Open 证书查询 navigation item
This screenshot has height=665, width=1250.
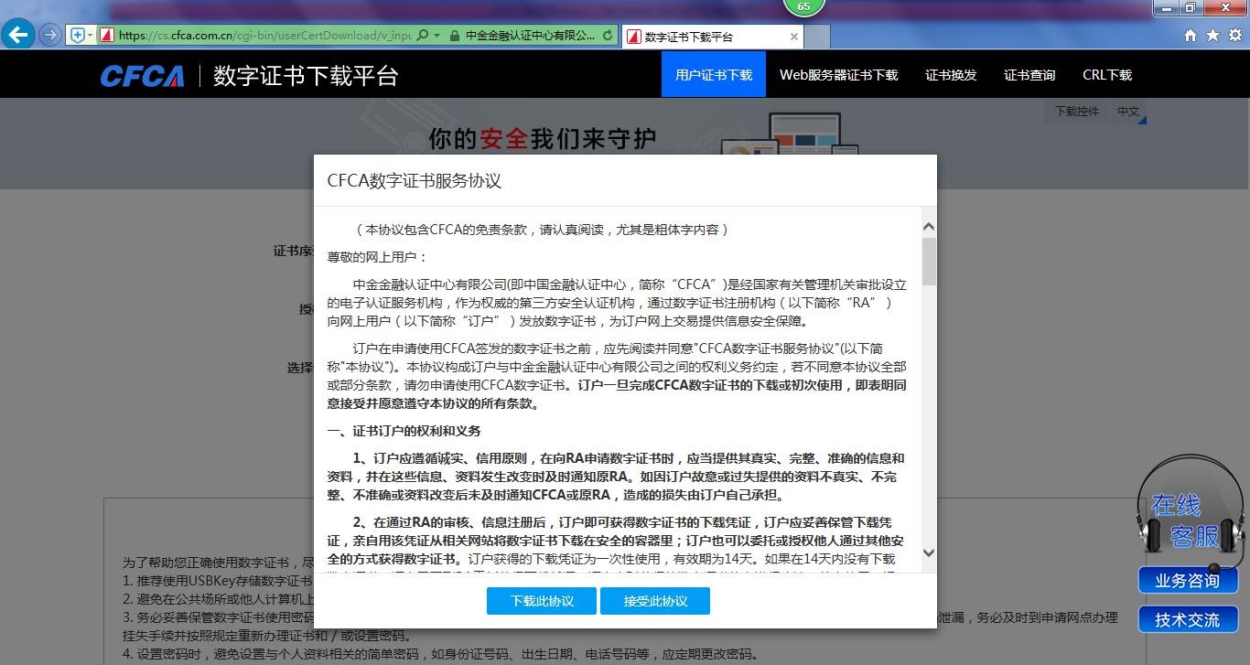(x=1029, y=75)
